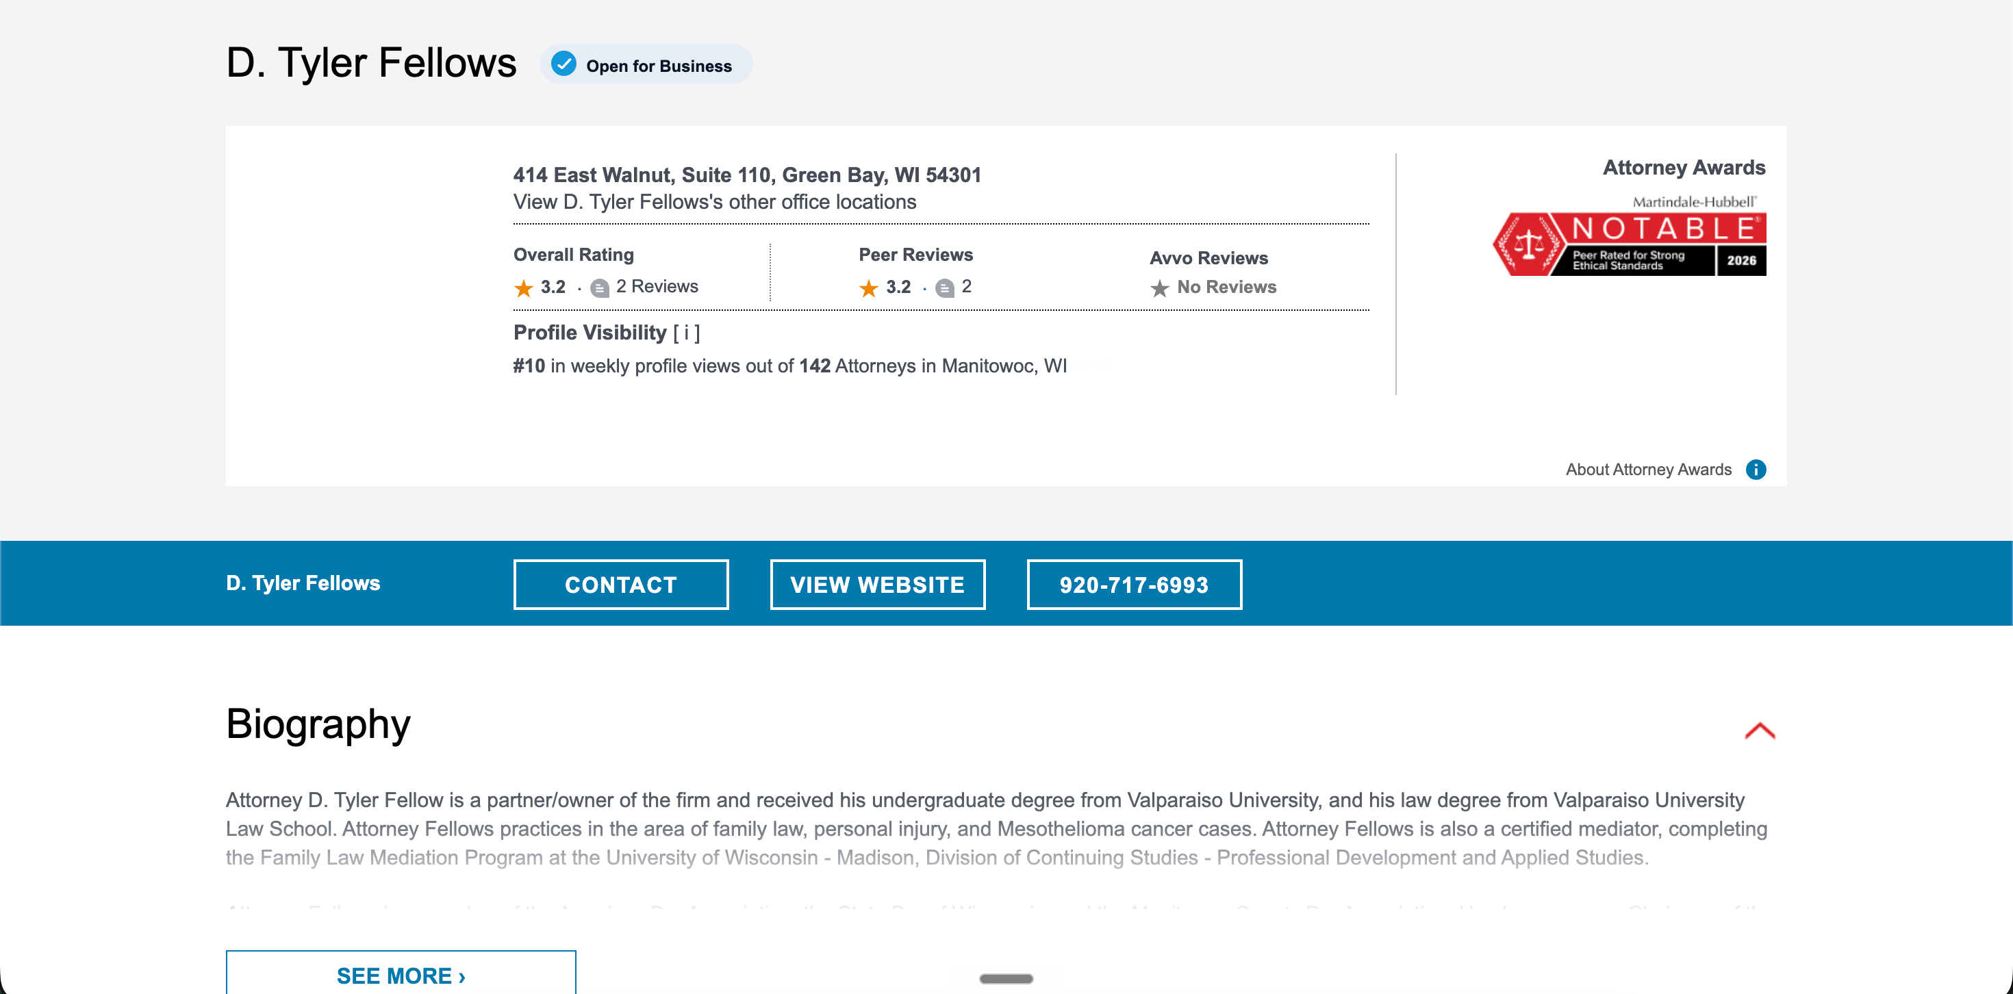Visit the attorney's site via VIEW WEBSITE

pyautogui.click(x=878, y=585)
